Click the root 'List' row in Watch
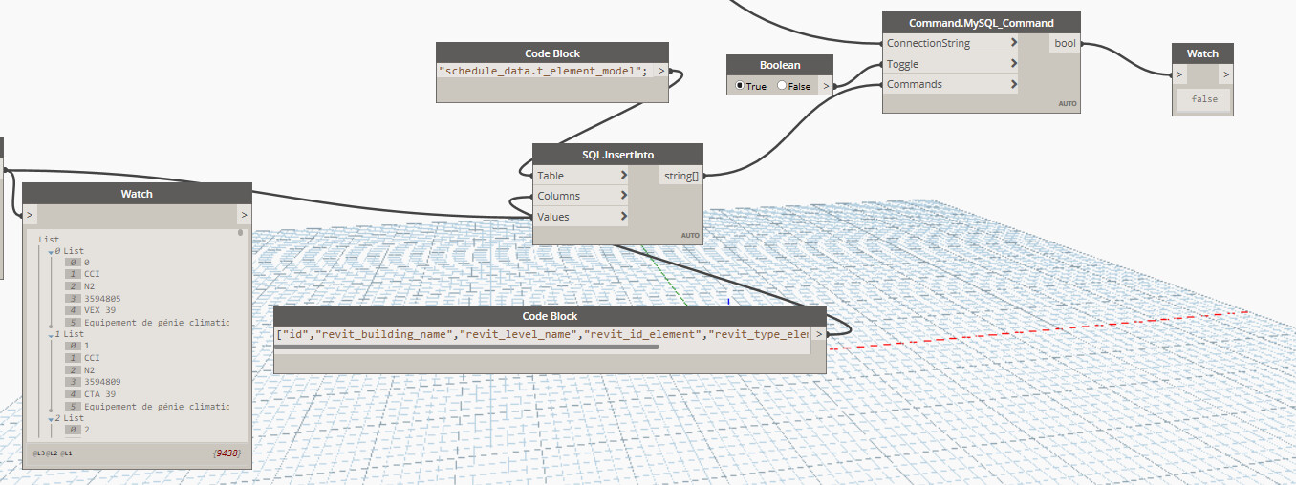The image size is (1296, 485). coord(48,239)
